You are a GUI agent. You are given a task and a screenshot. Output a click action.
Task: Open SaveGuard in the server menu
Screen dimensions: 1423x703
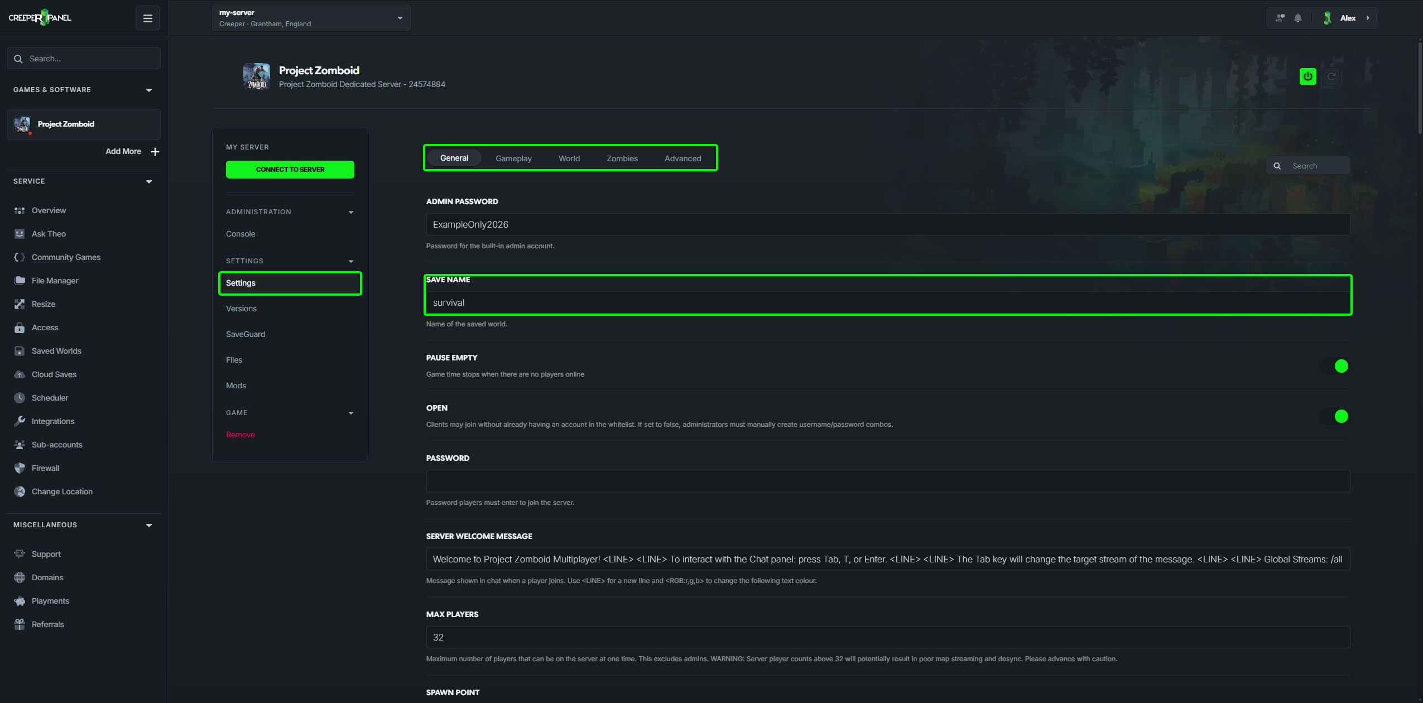246,334
